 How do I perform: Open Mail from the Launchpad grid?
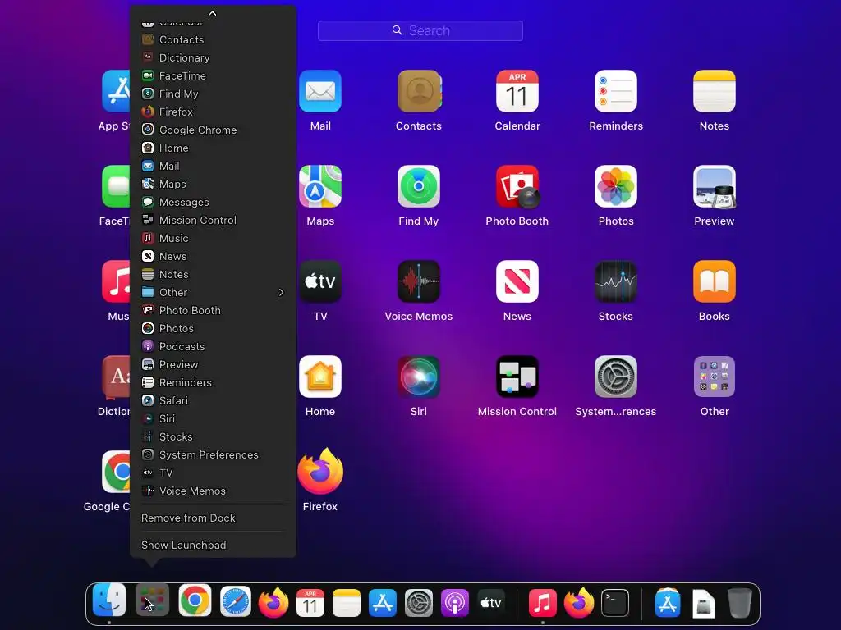click(320, 91)
